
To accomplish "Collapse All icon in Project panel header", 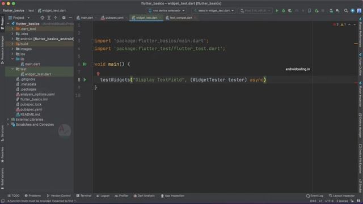I will (x=56, y=18).
